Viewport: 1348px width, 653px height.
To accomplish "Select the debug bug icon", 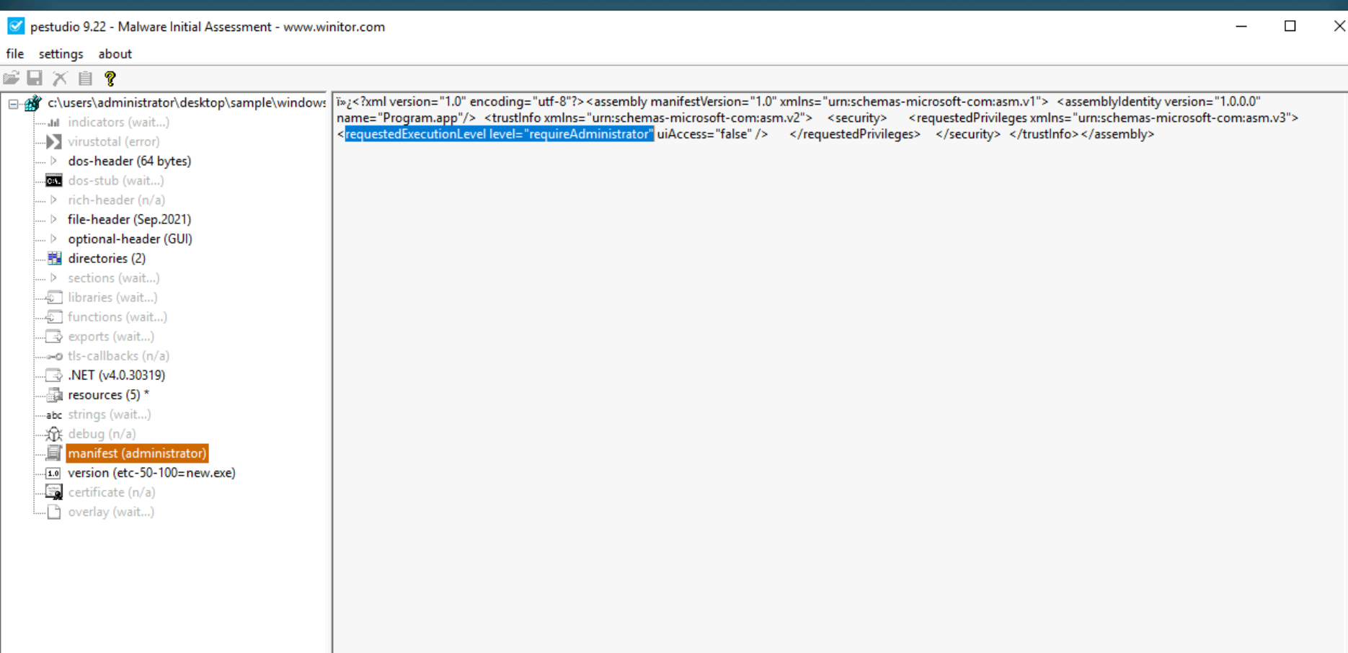I will (x=54, y=434).
